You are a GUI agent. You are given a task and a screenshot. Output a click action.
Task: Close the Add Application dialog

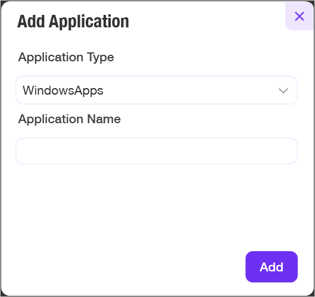pos(300,16)
